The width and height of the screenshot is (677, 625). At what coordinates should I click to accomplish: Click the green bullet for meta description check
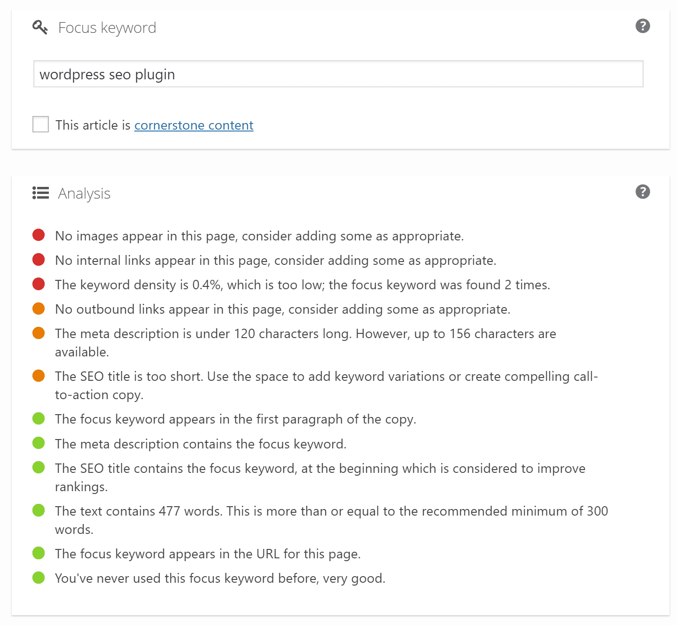coord(39,442)
